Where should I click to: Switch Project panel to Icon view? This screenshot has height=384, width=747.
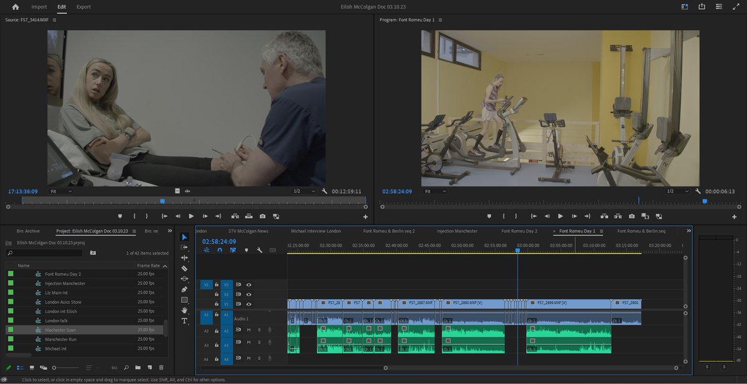coord(32,368)
